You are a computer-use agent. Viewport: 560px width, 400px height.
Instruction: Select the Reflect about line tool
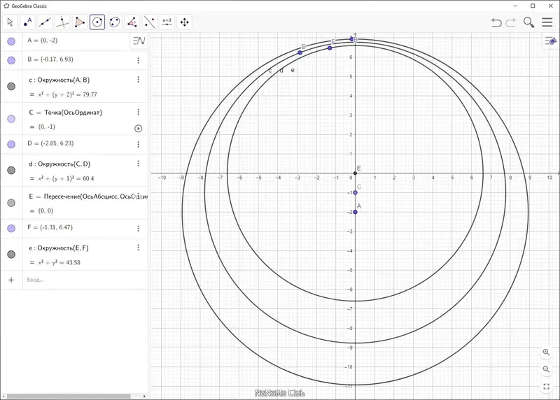[150, 22]
